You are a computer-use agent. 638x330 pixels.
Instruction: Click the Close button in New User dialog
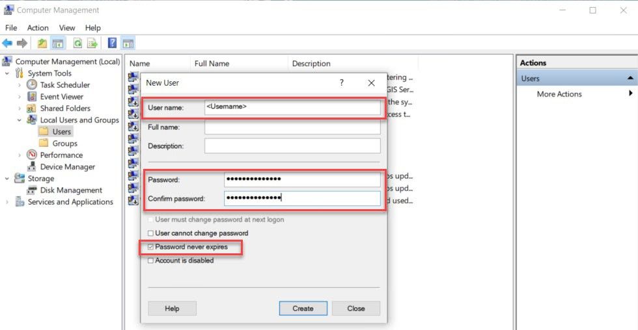[356, 309]
